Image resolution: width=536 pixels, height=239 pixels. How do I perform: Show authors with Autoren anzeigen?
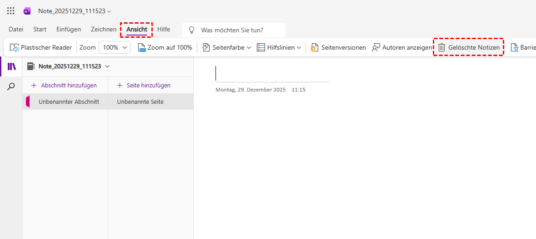401,47
